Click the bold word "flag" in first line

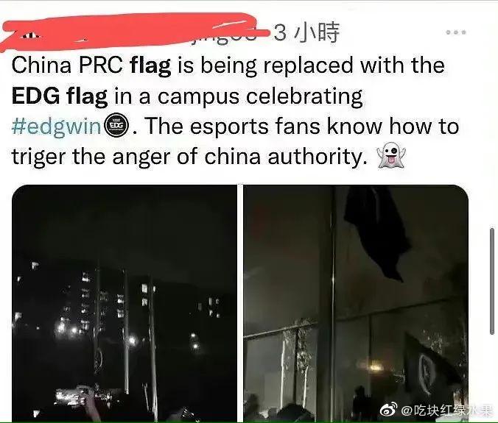click(150, 65)
